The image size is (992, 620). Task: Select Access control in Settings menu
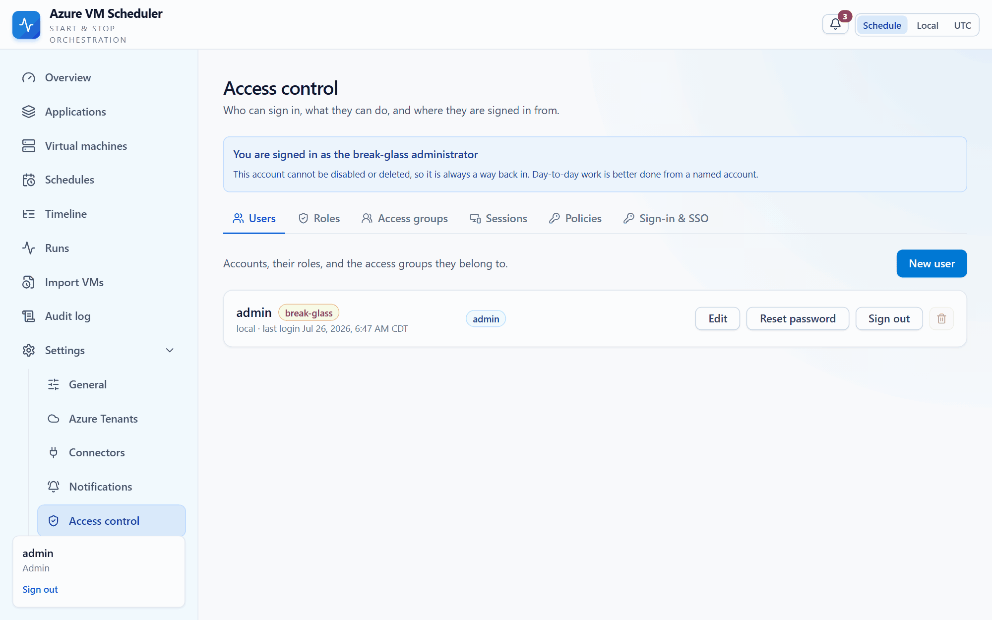click(112, 521)
